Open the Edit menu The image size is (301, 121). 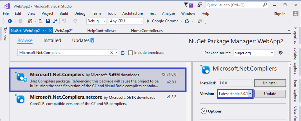pyautogui.click(x=18, y=13)
